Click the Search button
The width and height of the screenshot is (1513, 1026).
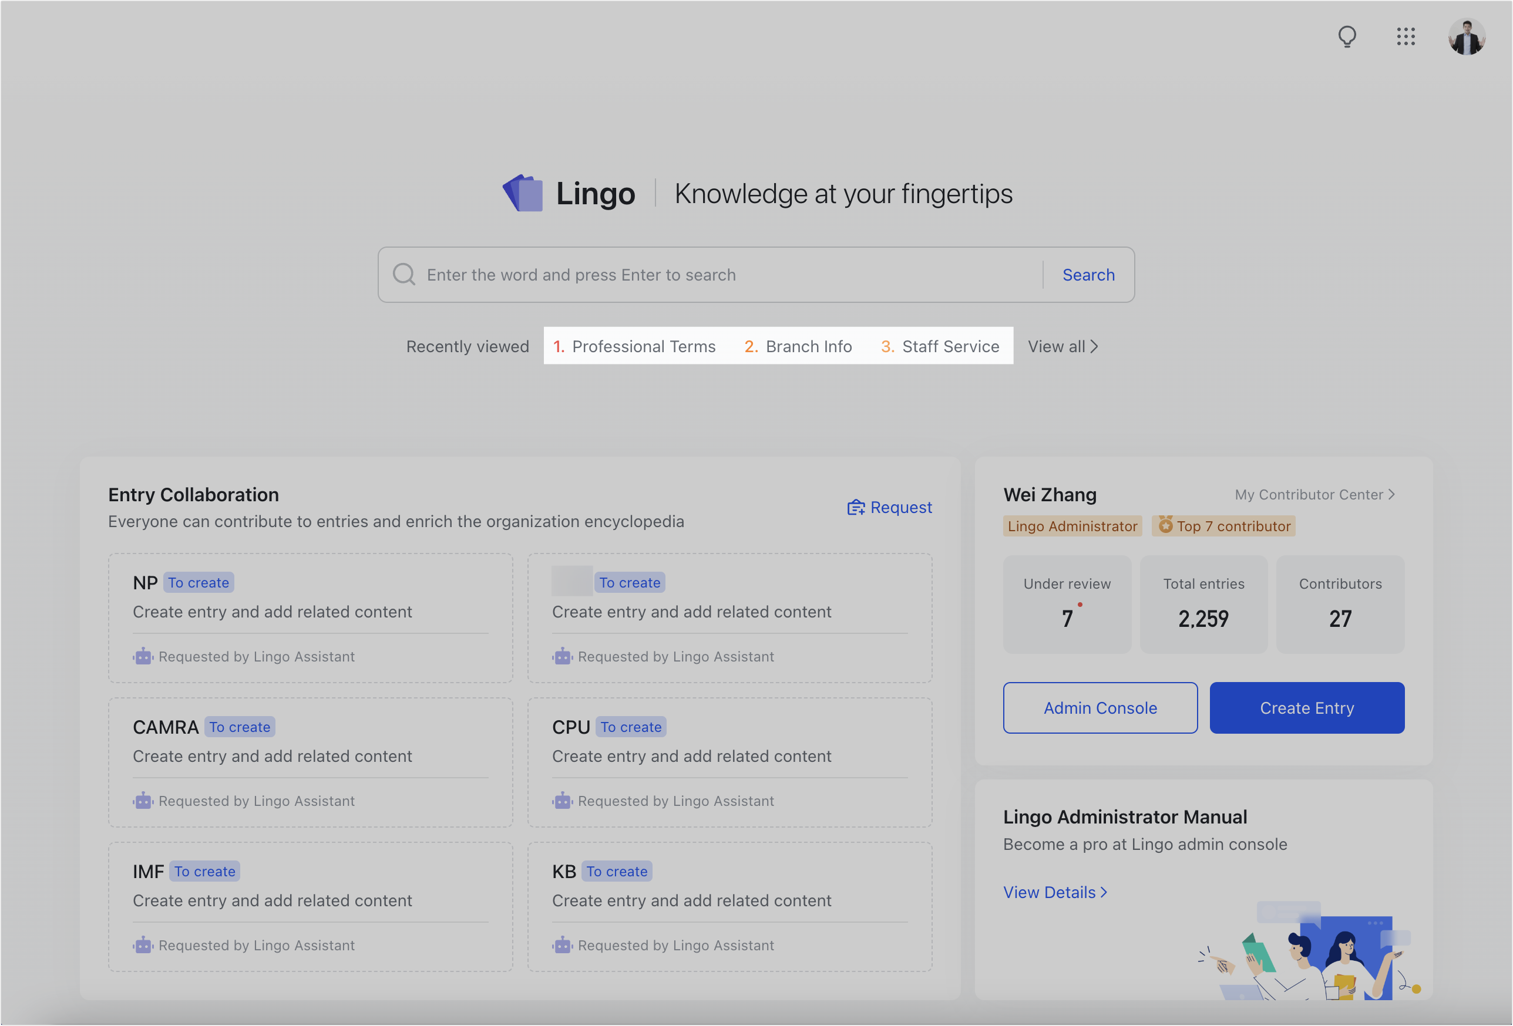point(1088,274)
